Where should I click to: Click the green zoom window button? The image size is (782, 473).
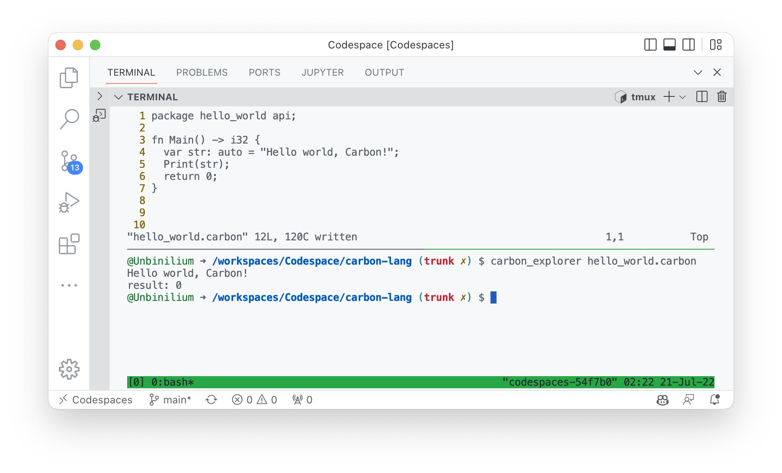click(x=95, y=45)
